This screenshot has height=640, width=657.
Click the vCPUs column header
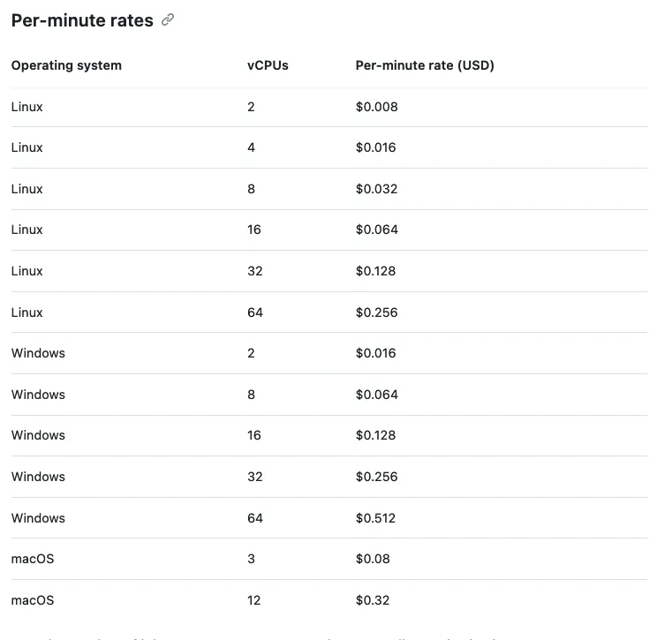point(268,65)
